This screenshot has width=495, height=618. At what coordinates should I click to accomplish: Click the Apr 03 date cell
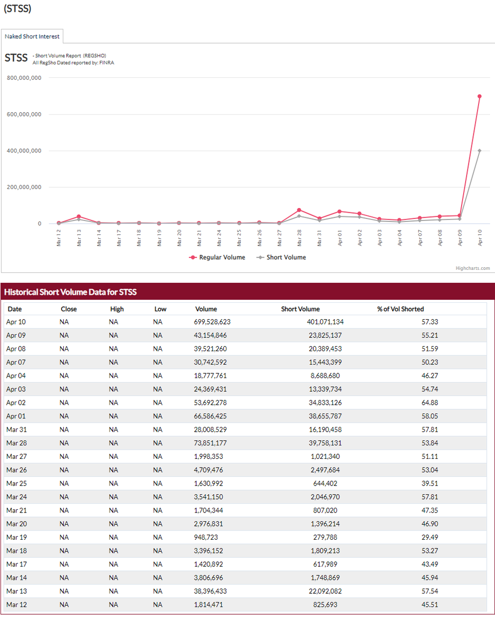pos(15,389)
